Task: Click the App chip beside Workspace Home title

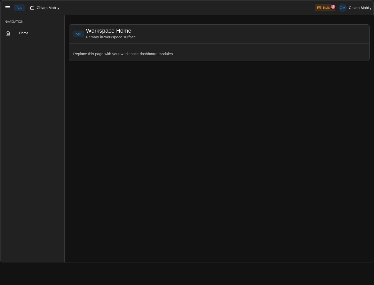Action: point(78,34)
